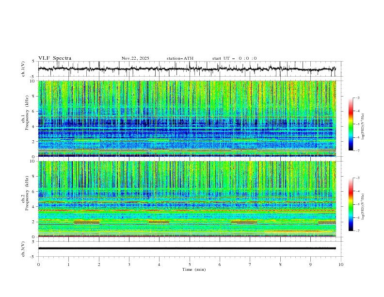The image size is (384, 297).
Task: Click the "6" kHz tick of ch.2 spectrogram
Action: (x=34, y=191)
